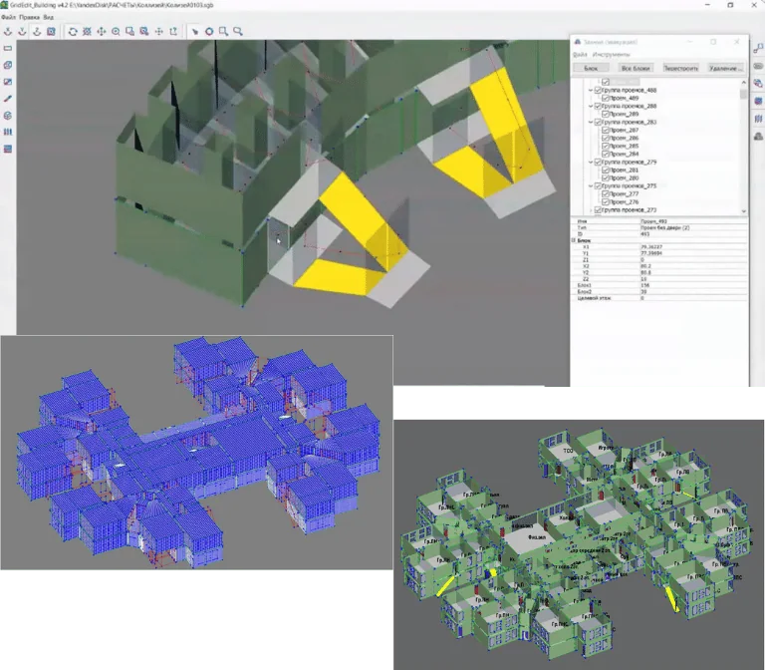The image size is (765, 670).
Task: Click the zoom window rectangle icon
Action: coord(129,31)
